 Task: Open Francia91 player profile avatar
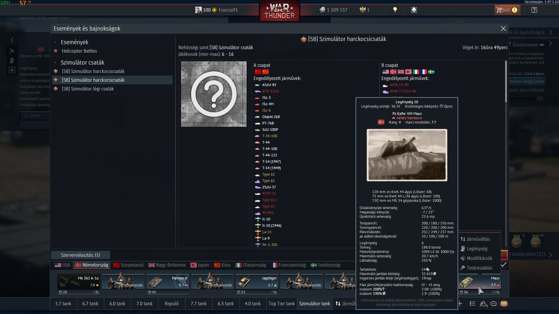point(198,10)
